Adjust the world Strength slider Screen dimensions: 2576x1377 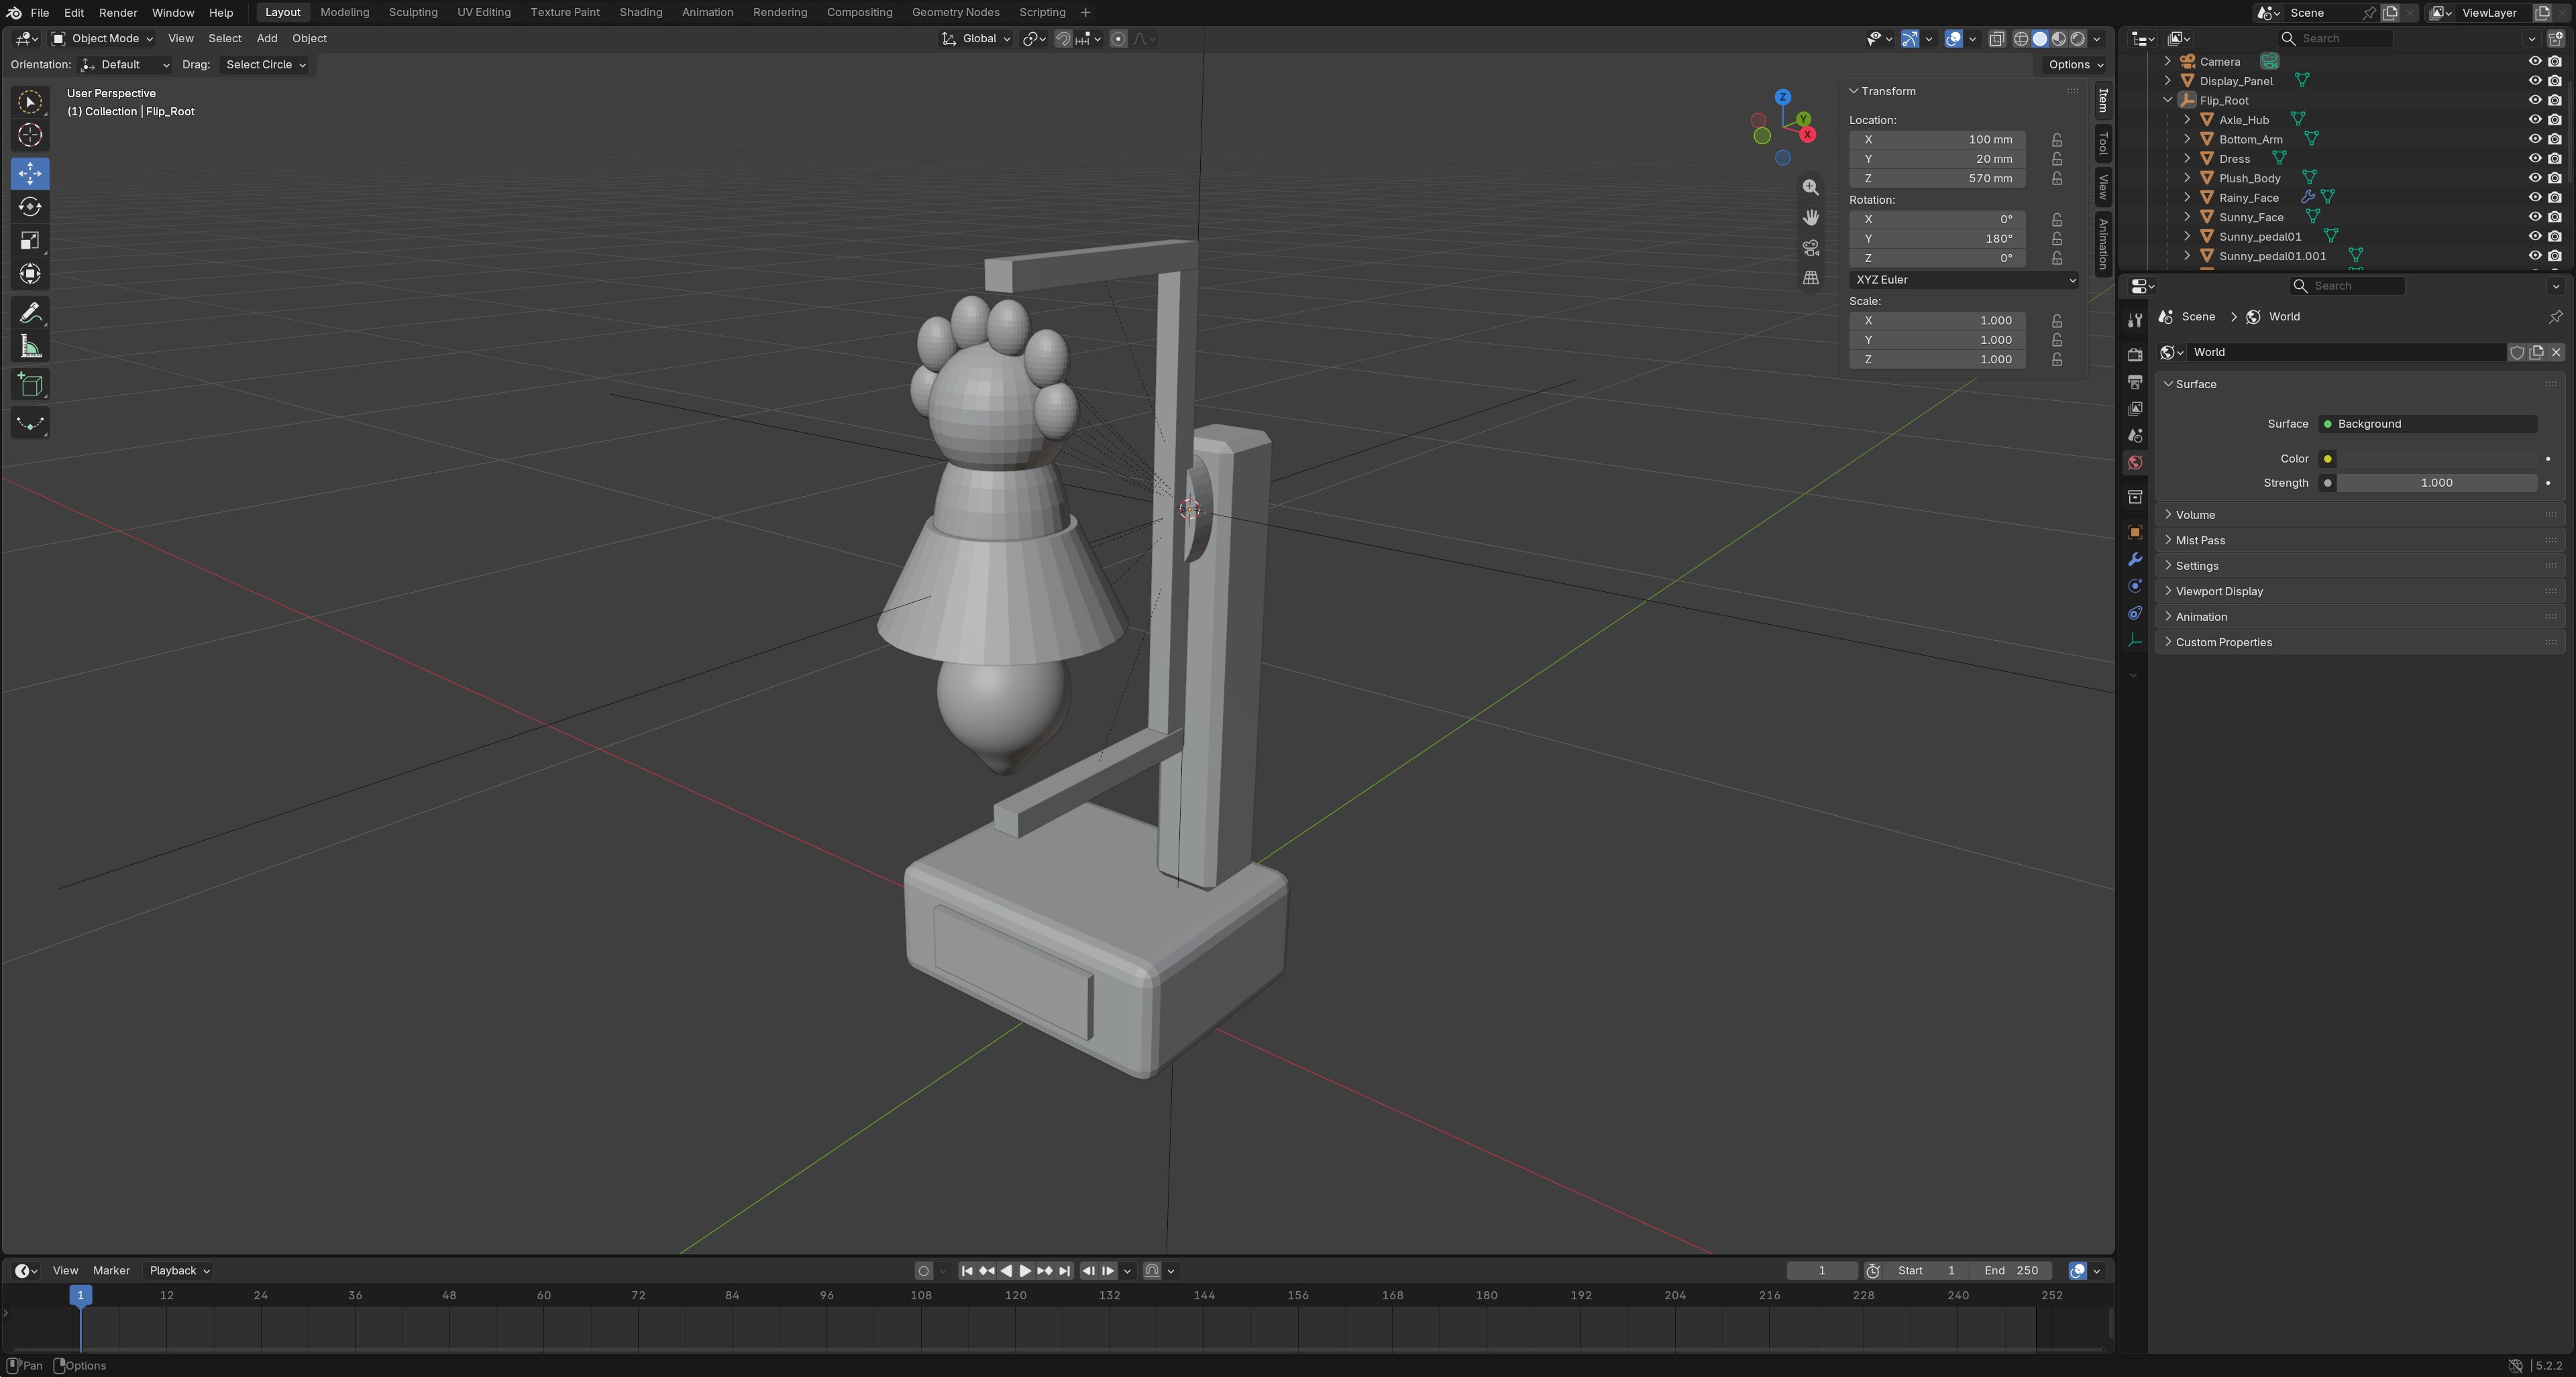(2436, 483)
